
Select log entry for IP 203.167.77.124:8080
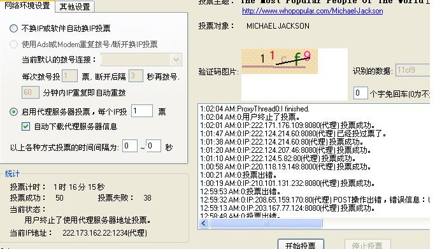click(x=287, y=208)
